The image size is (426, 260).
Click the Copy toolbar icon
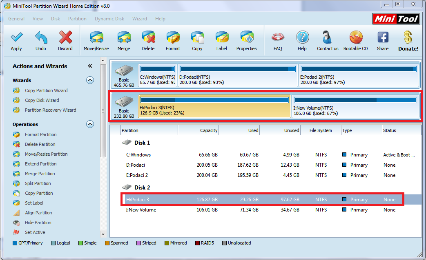[x=197, y=37]
